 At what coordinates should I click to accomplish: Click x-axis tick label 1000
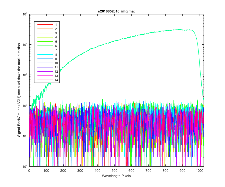199,171
